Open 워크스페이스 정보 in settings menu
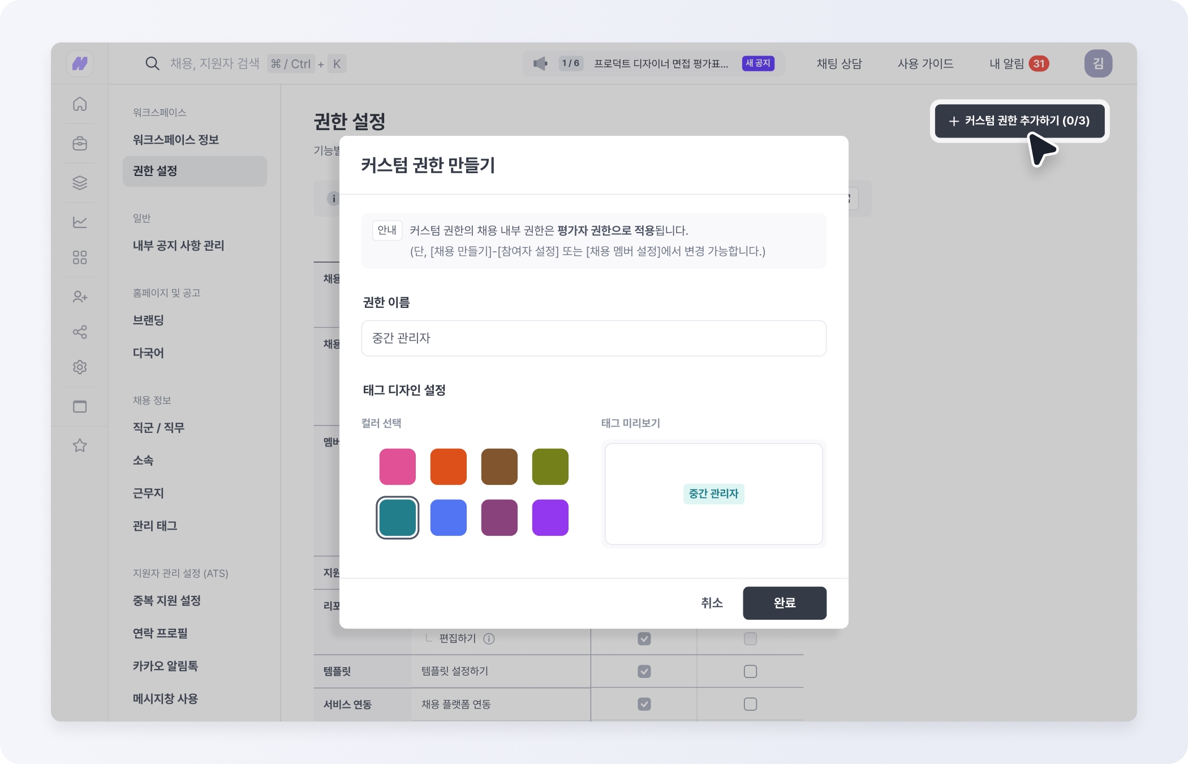 click(176, 140)
